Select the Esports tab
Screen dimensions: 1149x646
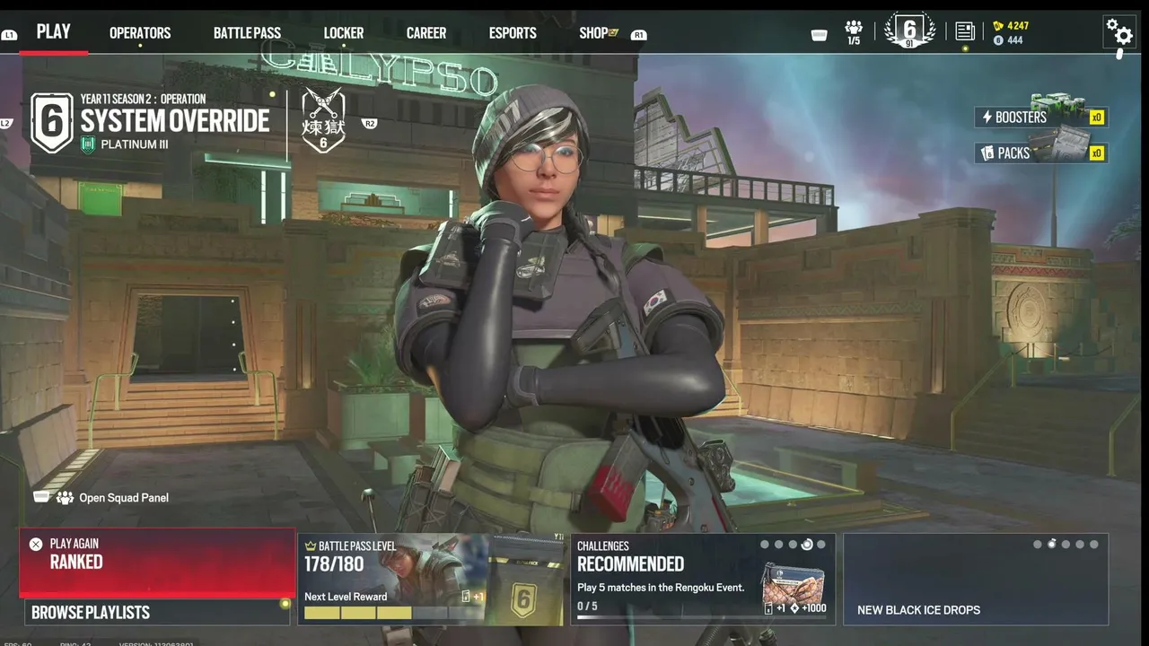pos(513,33)
